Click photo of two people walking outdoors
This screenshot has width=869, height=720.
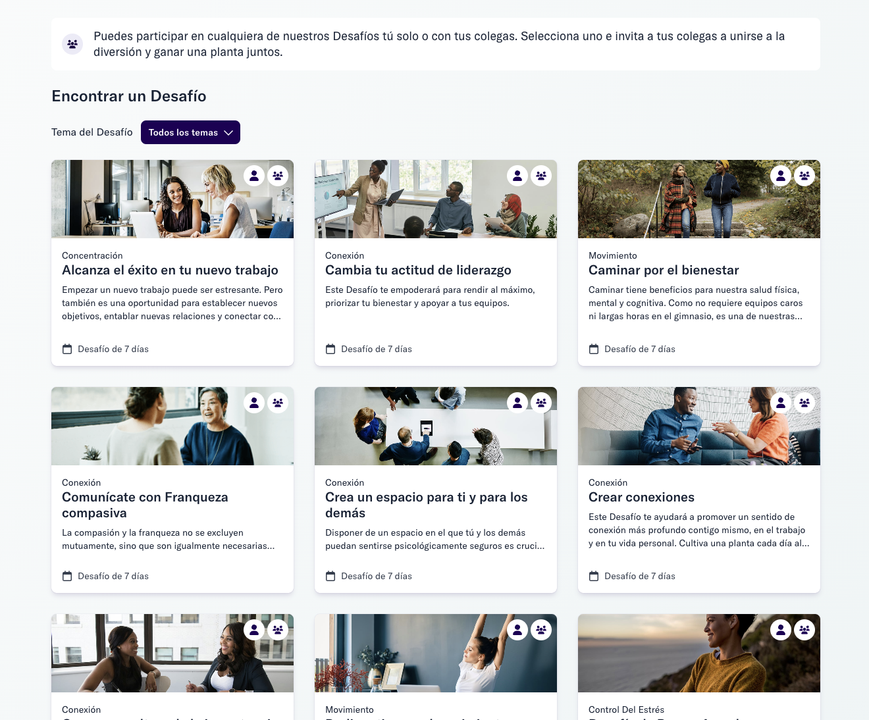(x=699, y=199)
